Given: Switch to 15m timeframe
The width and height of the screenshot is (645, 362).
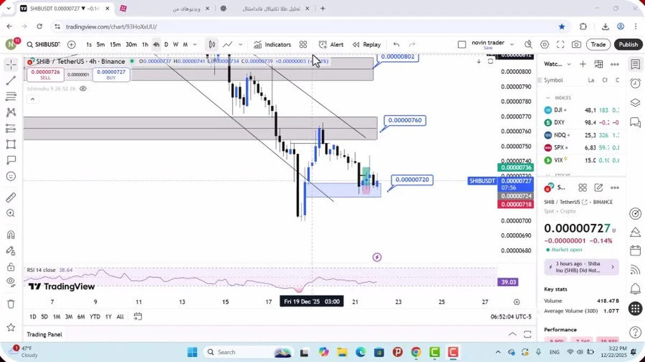Looking at the screenshot, I should pos(115,45).
